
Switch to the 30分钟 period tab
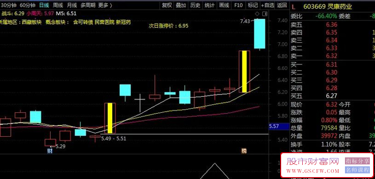8,5
